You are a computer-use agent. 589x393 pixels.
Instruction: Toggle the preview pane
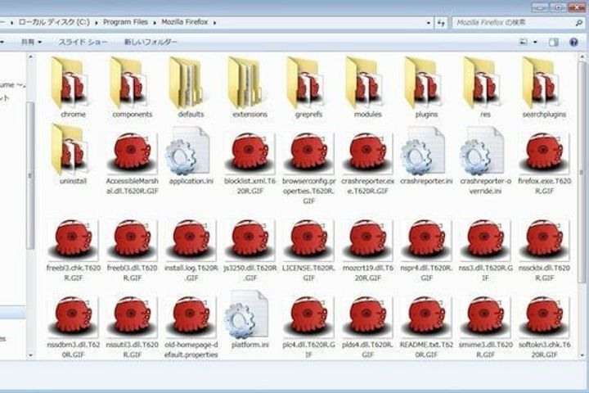553,42
